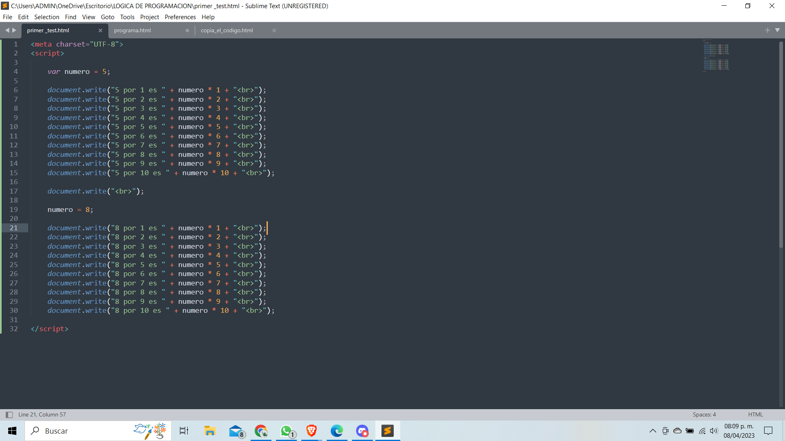
Task: Click the Meet Now tray icon
Action: tap(665, 431)
